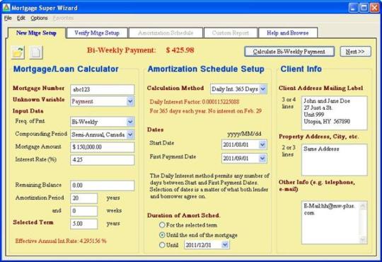
Task: Click the Amortization Schedule tab
Action: (x=166, y=33)
